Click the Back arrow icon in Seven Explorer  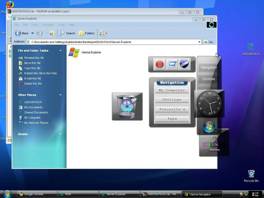(x=18, y=33)
